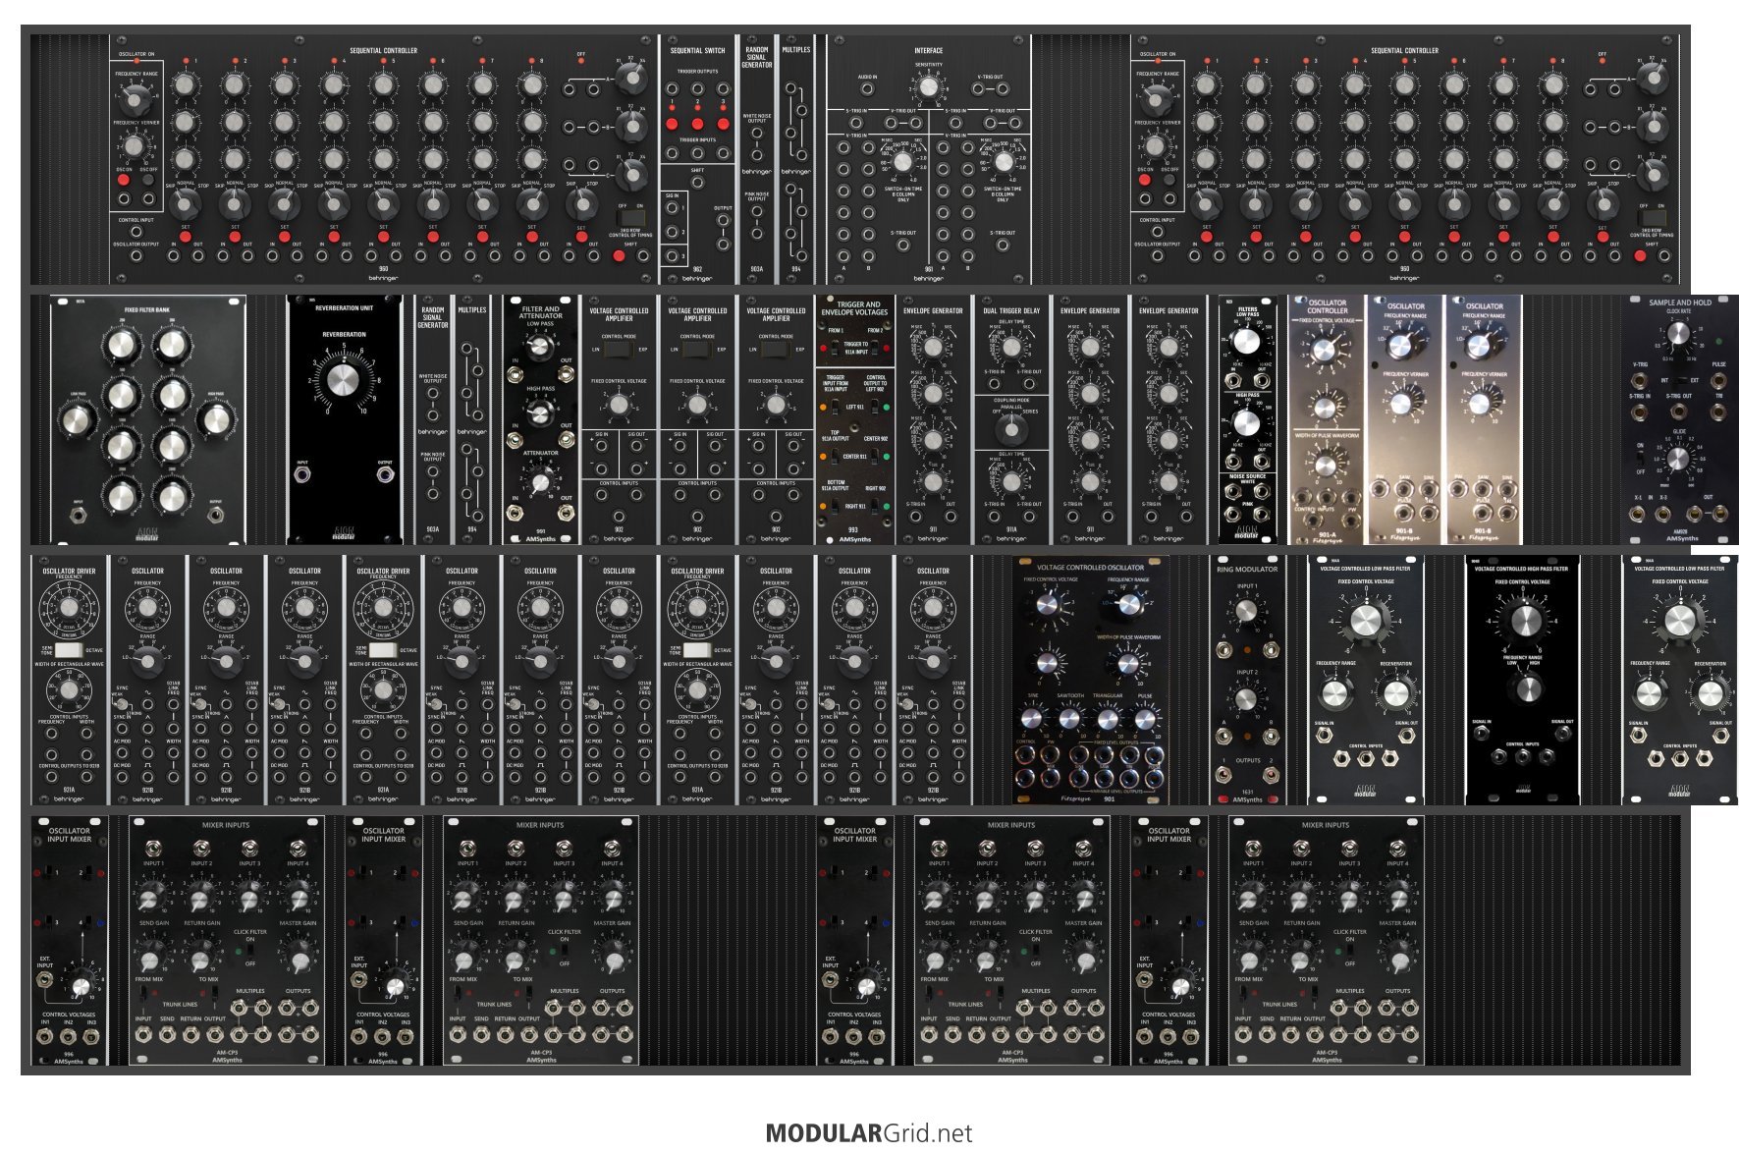Click red trigger button 2 on Sequential Switch
Image resolution: width=1739 pixels, height=1154 pixels.
click(x=697, y=124)
